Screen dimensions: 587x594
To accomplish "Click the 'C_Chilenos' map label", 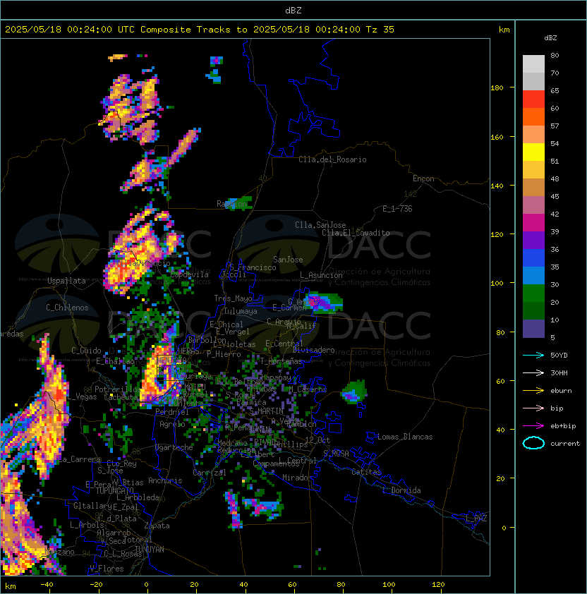I will pyautogui.click(x=67, y=308).
